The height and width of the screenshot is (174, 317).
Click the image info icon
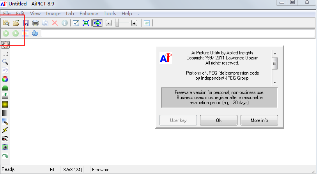point(64,23)
